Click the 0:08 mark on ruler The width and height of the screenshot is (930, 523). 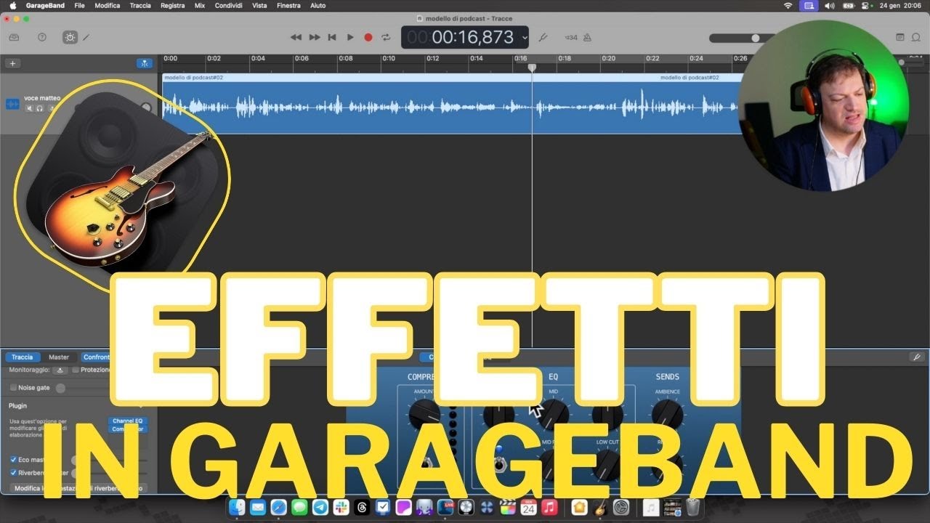(346, 58)
